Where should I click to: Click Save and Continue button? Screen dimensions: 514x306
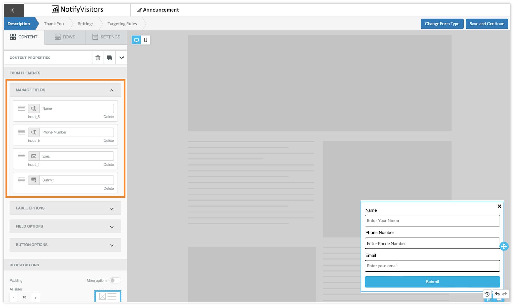pos(487,24)
